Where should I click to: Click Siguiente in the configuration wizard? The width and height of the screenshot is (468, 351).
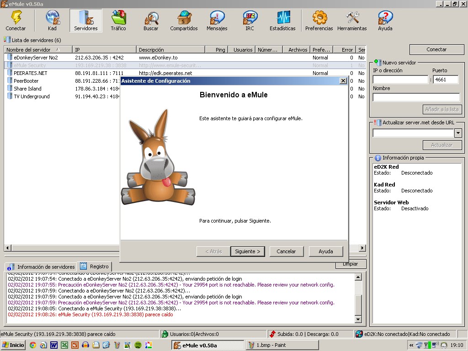(x=247, y=251)
